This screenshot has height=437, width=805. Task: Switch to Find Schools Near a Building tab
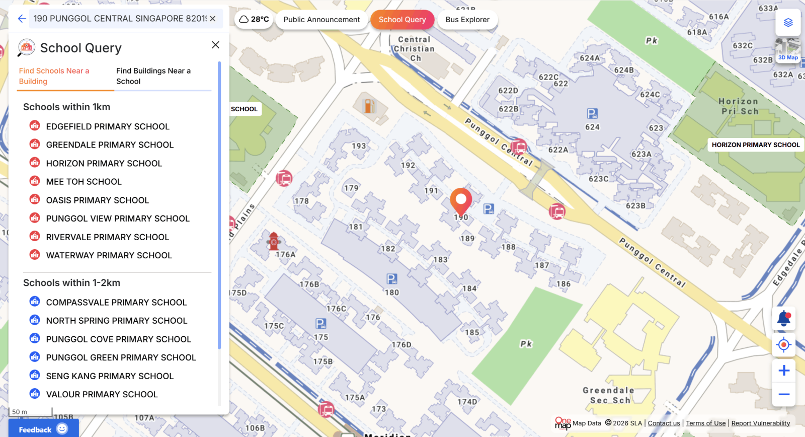click(x=65, y=76)
